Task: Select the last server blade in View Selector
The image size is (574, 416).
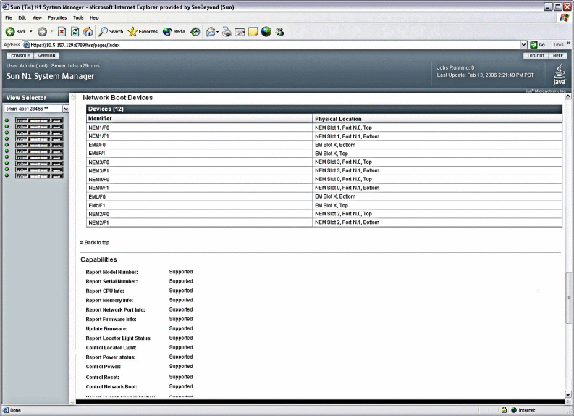Action: 39,176
